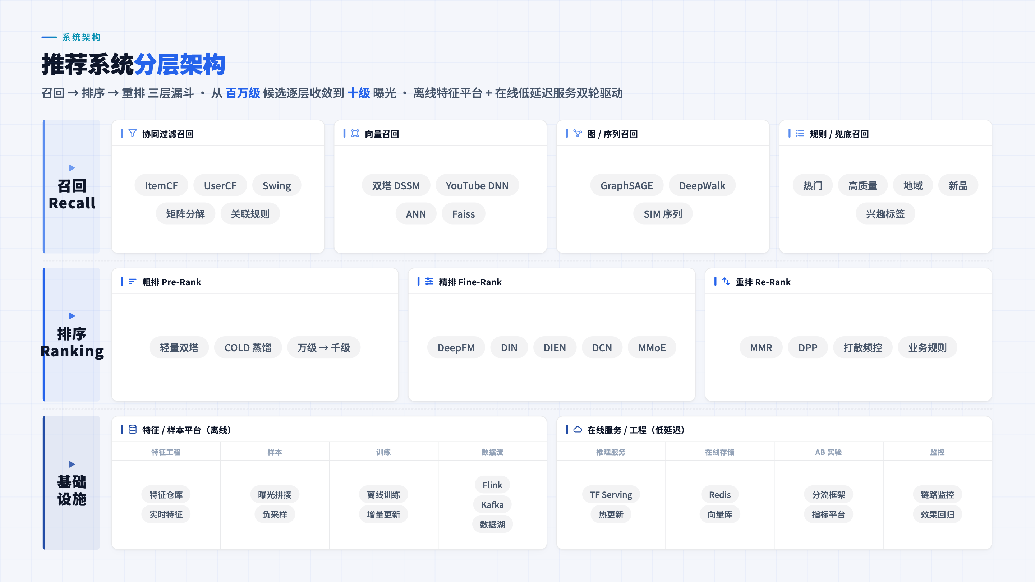Click the 推荐系统分层架构 title
Screen dimensions: 1035x582
point(134,64)
